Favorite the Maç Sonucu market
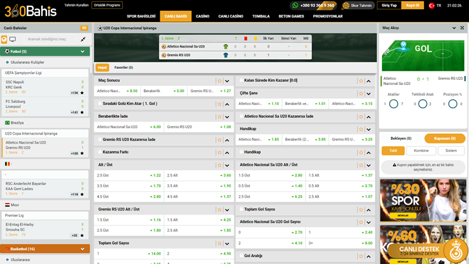This screenshot has height=264, width=469. tap(220, 80)
